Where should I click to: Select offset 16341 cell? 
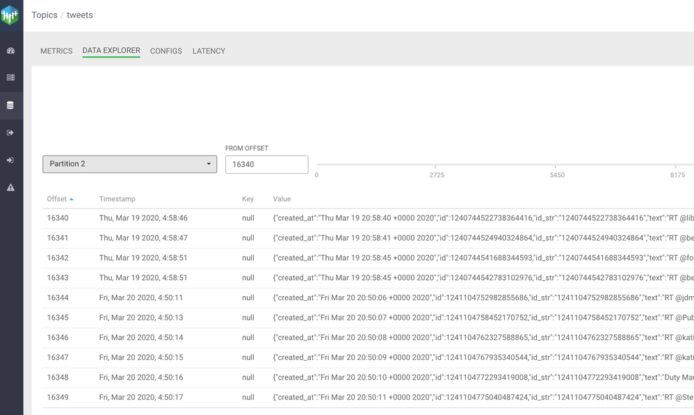58,238
